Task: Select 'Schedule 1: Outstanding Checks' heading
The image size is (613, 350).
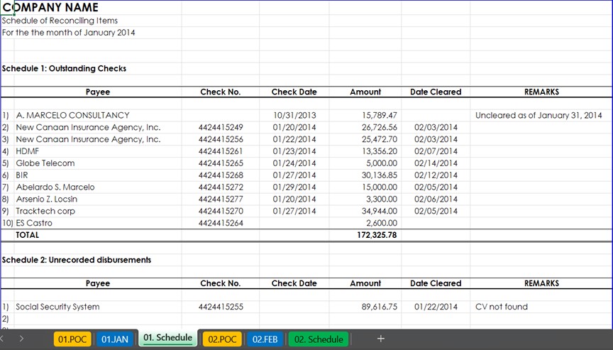Action: click(64, 68)
